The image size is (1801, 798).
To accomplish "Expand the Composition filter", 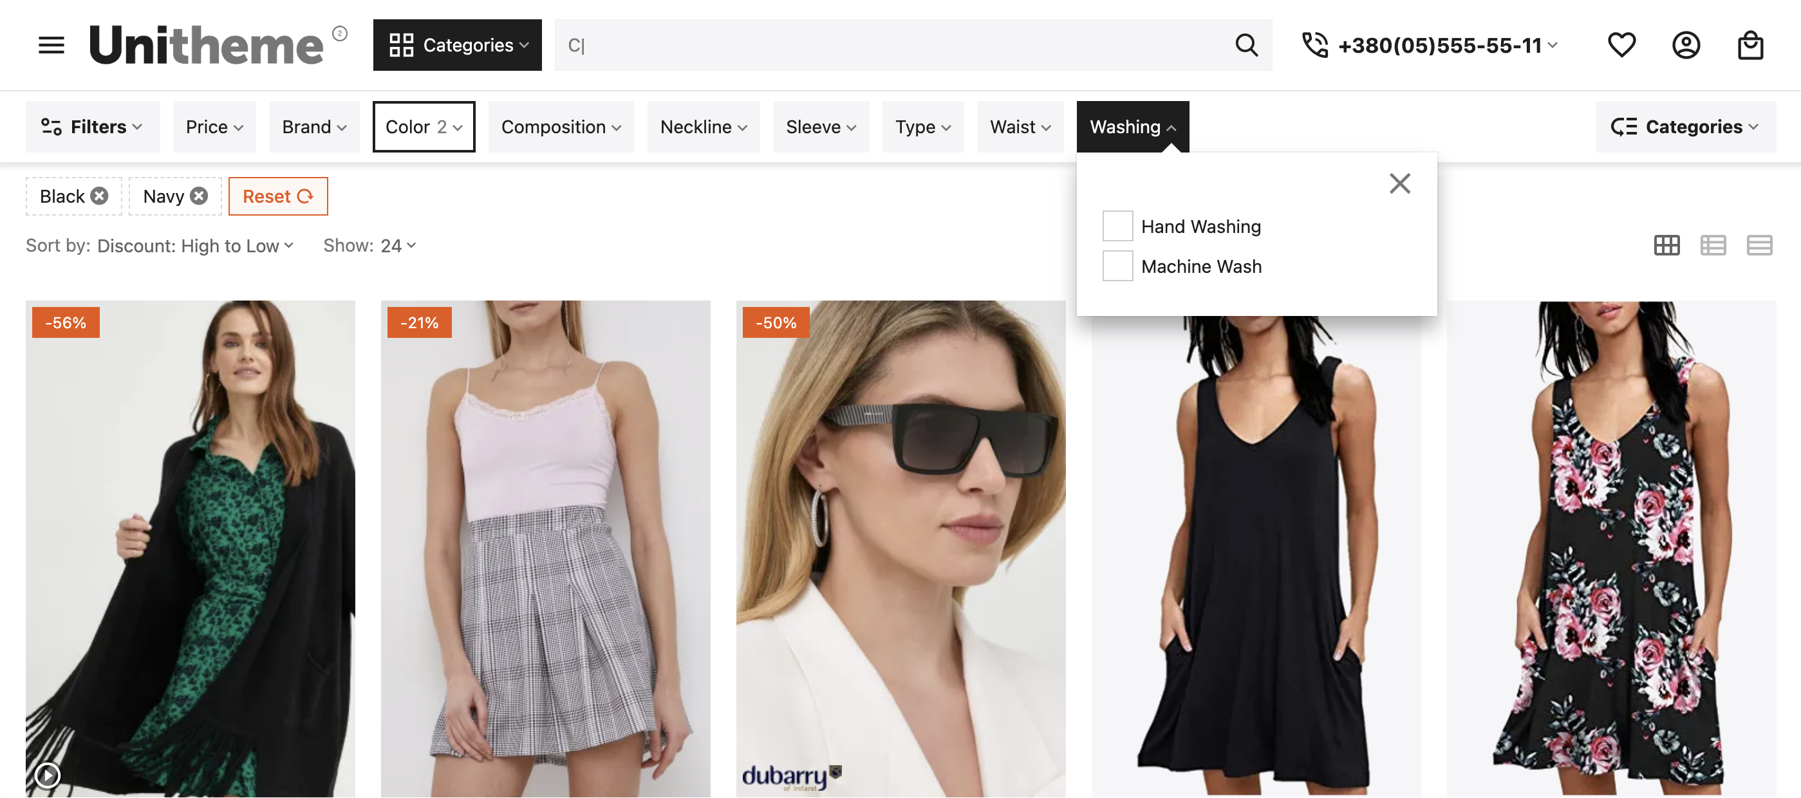I will coord(561,127).
